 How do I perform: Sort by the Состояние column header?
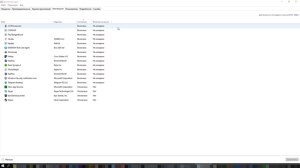(x=82, y=22)
